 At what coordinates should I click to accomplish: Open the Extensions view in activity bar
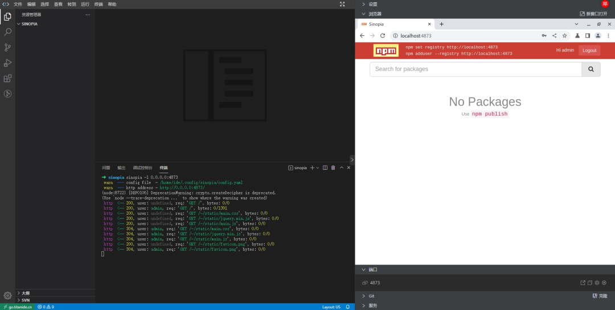8,78
